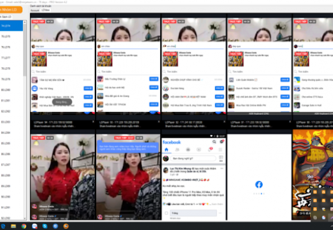Close the LDPlayer 94 panel
The image size is (333, 230).
93,121
